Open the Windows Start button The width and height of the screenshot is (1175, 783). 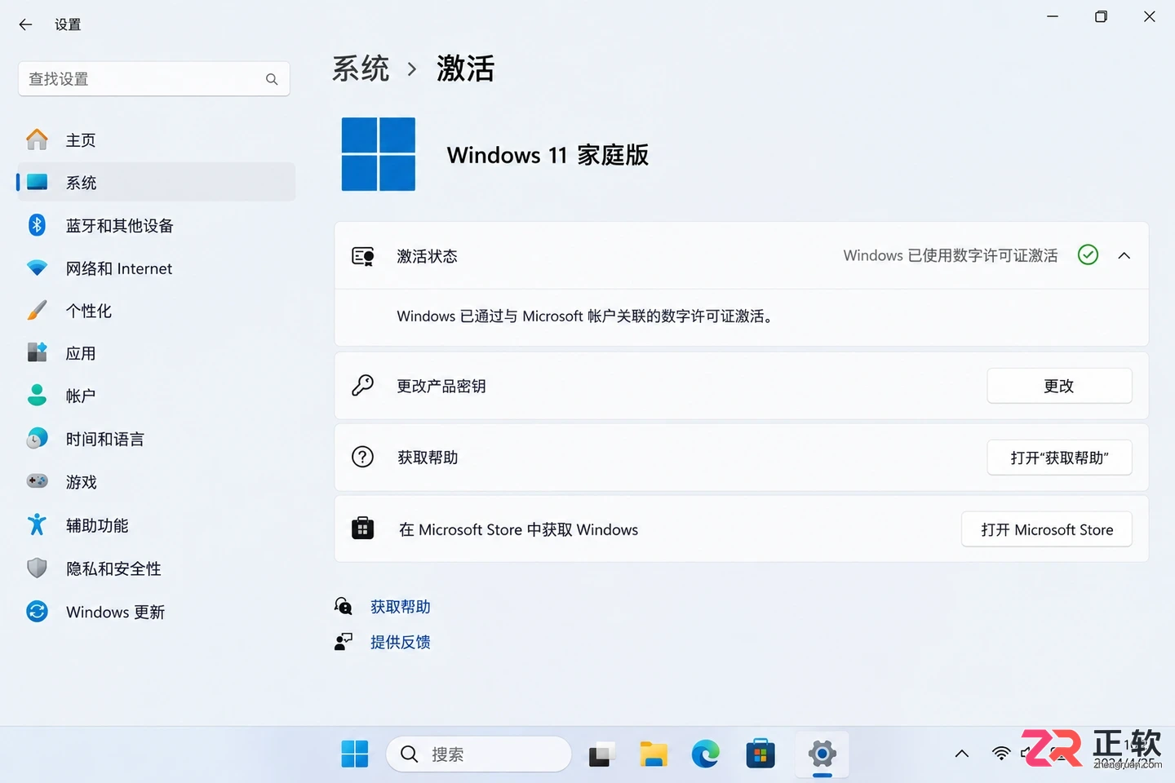(x=354, y=754)
